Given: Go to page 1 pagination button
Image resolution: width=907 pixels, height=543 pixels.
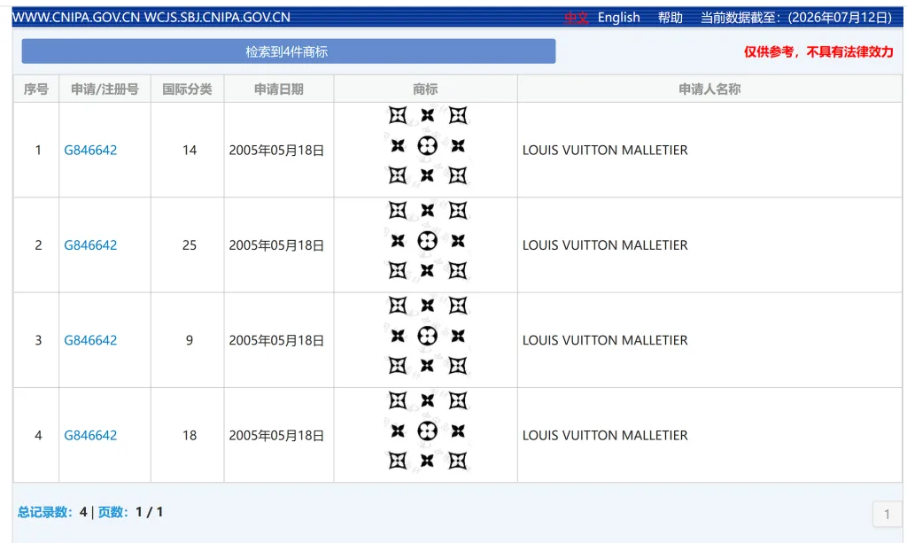Looking at the screenshot, I should (887, 514).
